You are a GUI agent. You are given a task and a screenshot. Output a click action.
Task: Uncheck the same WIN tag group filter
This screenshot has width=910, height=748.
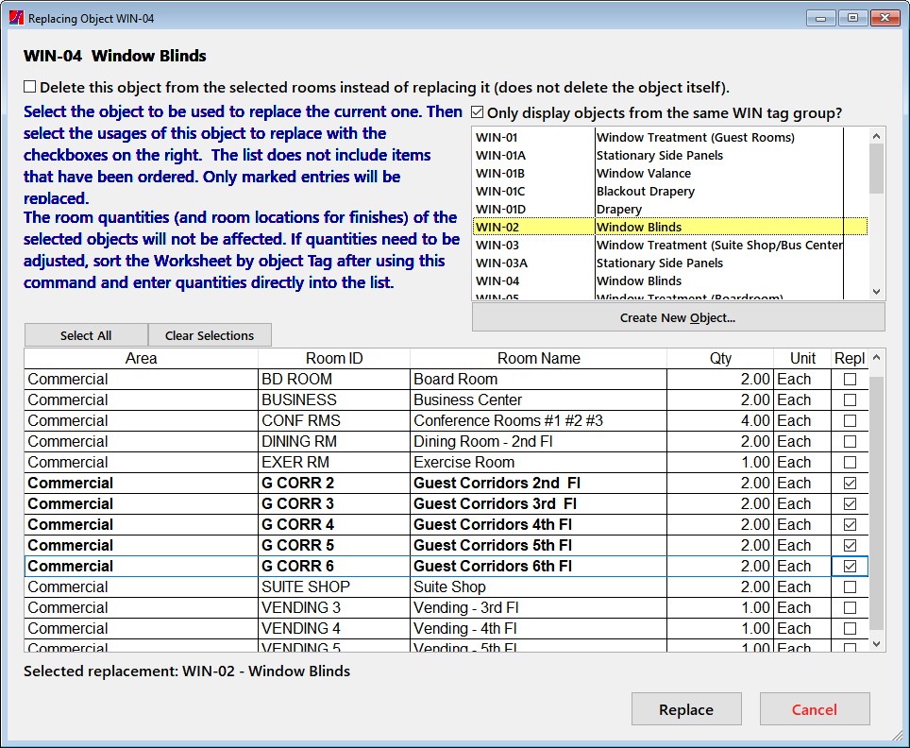click(x=478, y=112)
